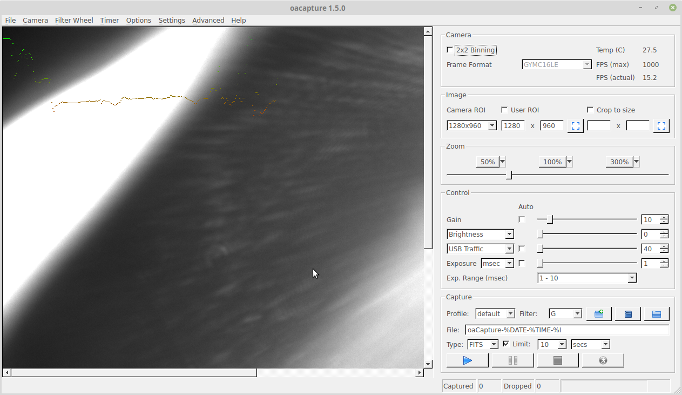Open the Exposure msec units dropdown
The width and height of the screenshot is (682, 395).
coord(497,264)
